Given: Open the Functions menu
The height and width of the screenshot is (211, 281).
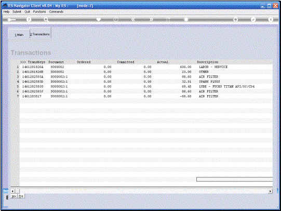Looking at the screenshot, I should [39, 11].
